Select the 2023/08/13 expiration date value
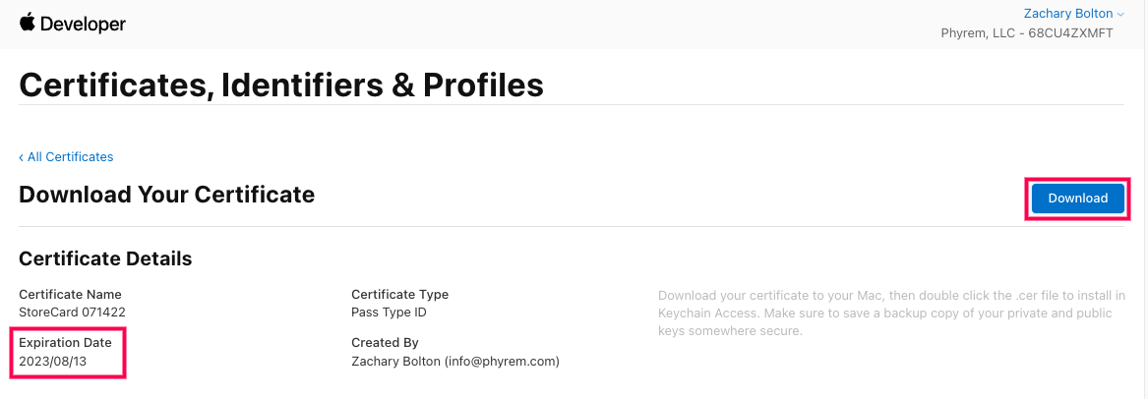The height and width of the screenshot is (399, 1148). click(x=52, y=362)
